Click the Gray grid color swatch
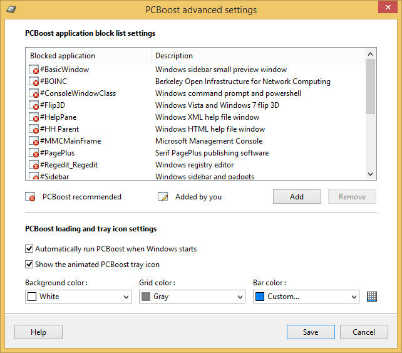402x353 pixels. click(146, 297)
